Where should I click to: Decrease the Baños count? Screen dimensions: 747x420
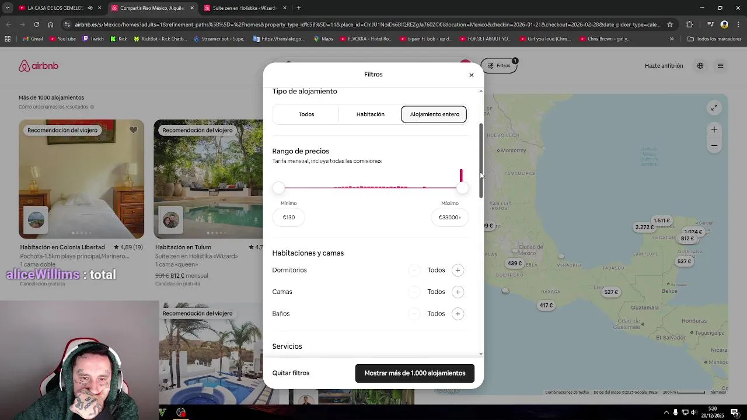(414, 314)
